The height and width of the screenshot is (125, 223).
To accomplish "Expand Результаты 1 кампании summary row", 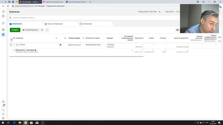I will [x=14, y=50].
